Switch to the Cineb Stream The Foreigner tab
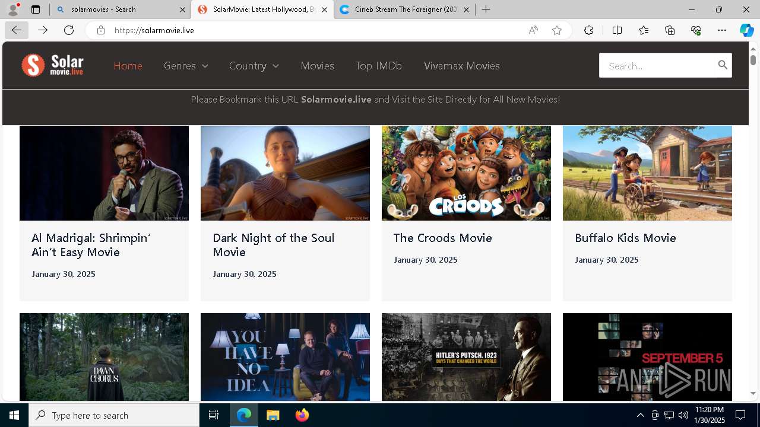Viewport: 760px width, 427px height. click(404, 9)
